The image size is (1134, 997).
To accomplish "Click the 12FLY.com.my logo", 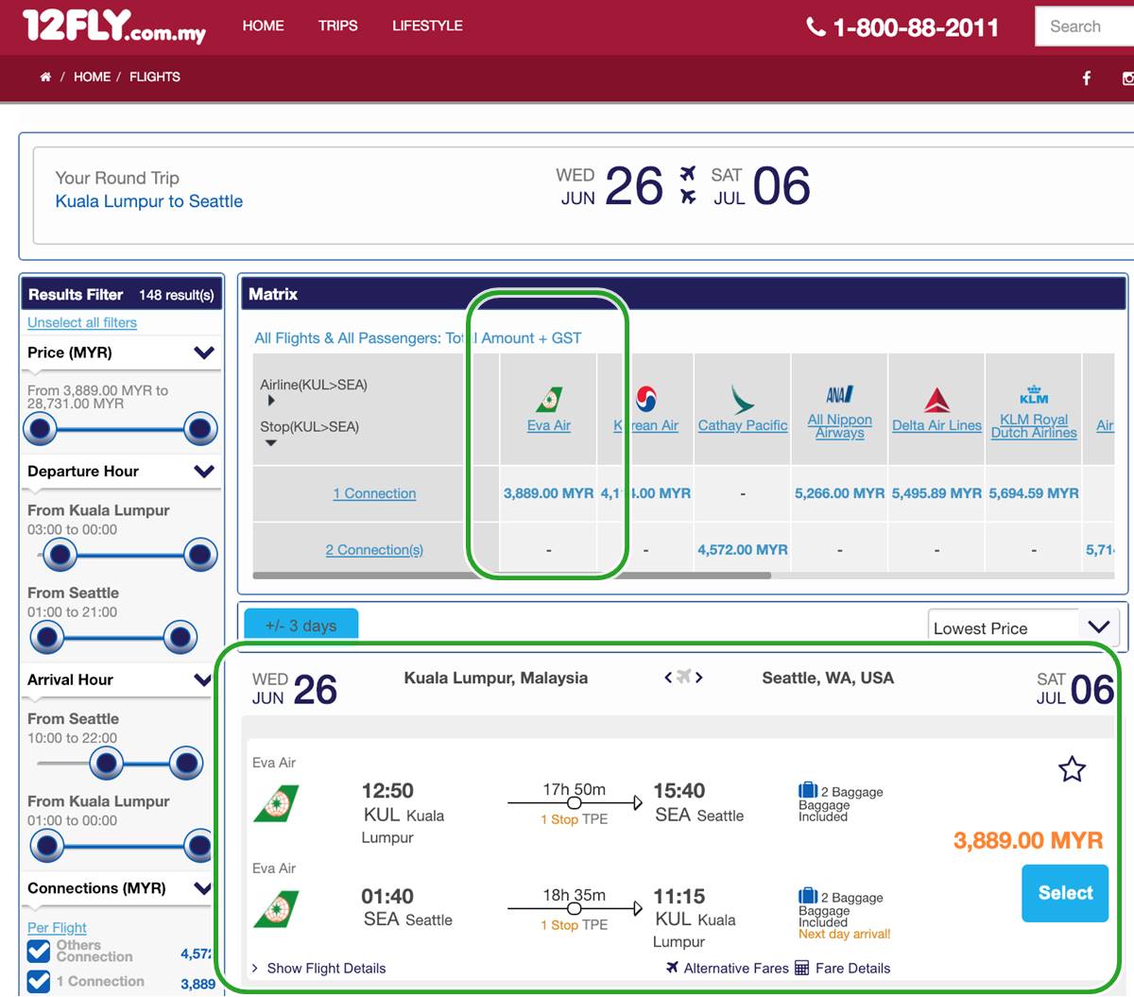I will pyautogui.click(x=114, y=26).
